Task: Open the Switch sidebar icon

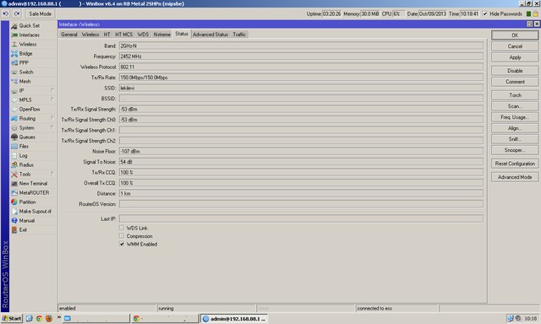Action: (14, 73)
